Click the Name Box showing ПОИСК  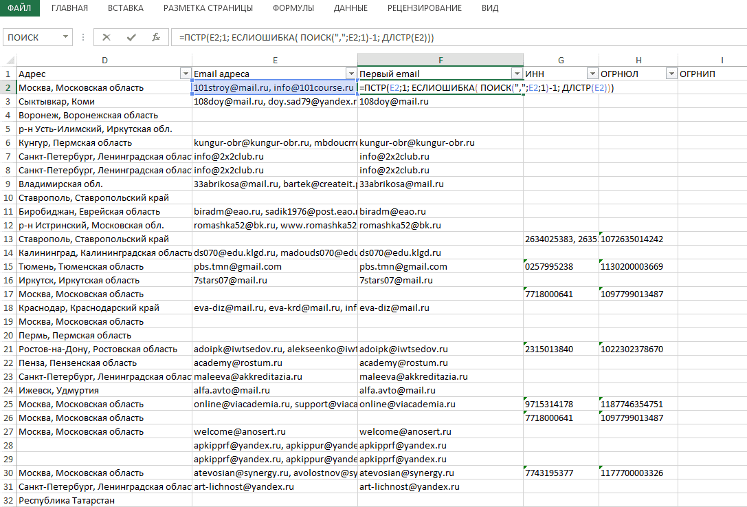32,37
